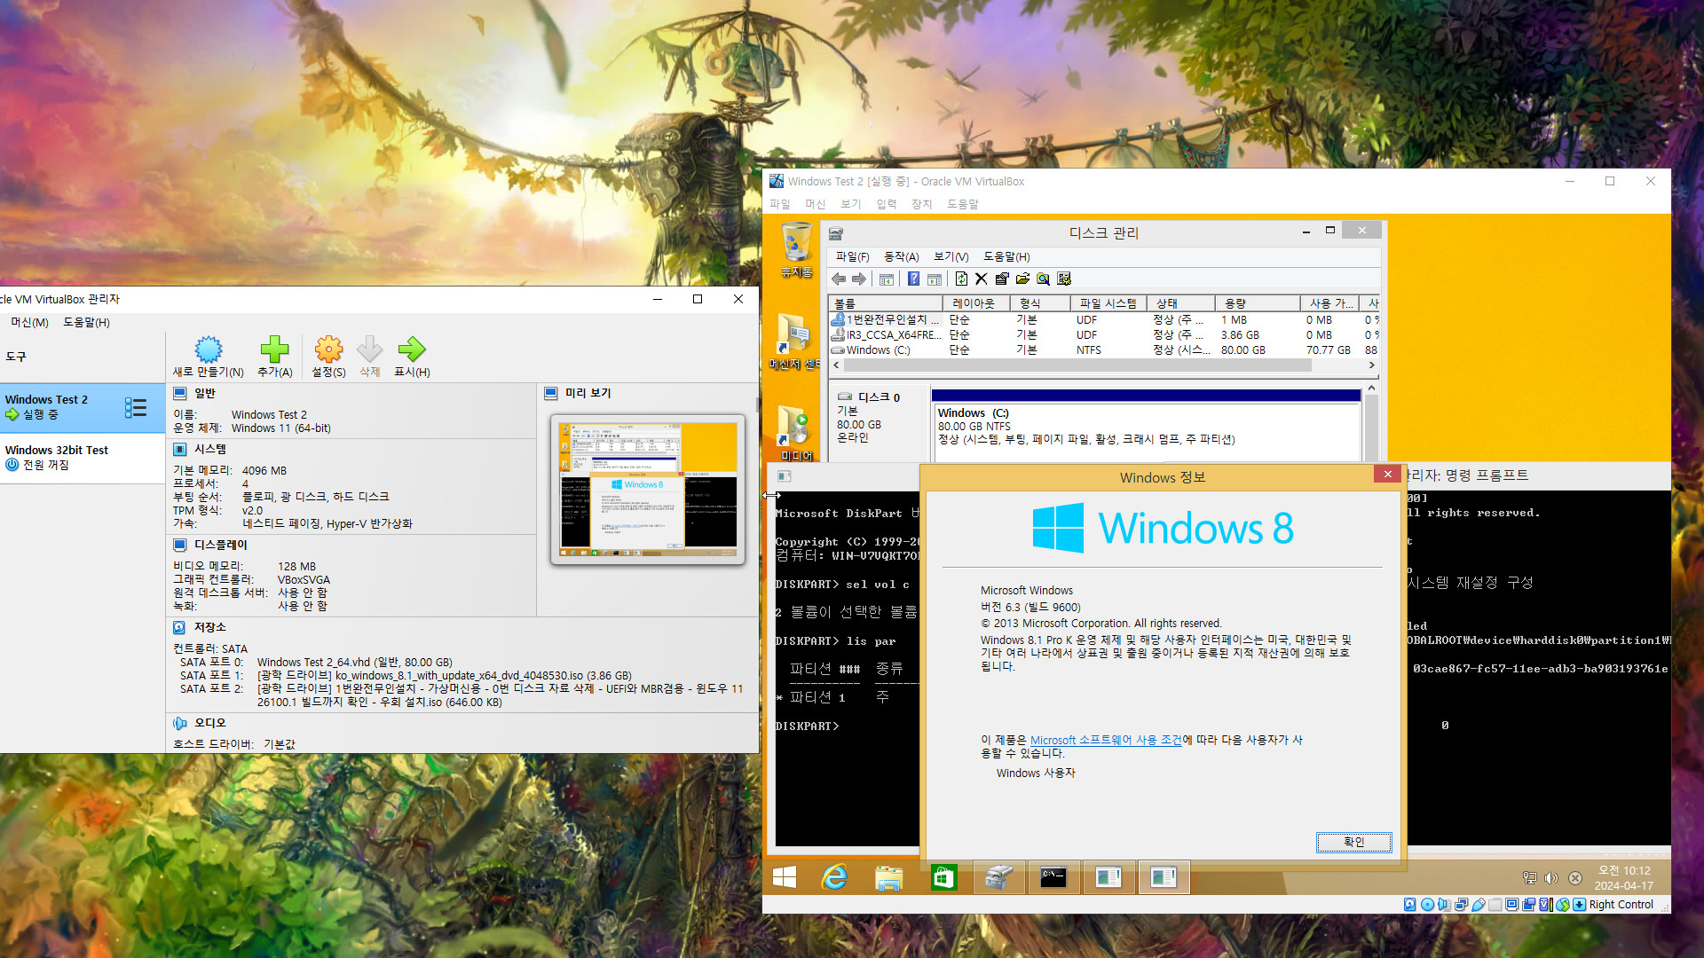Image resolution: width=1704 pixels, height=958 pixels.
Task: Click the guest network tray icon
Action: point(1529,878)
